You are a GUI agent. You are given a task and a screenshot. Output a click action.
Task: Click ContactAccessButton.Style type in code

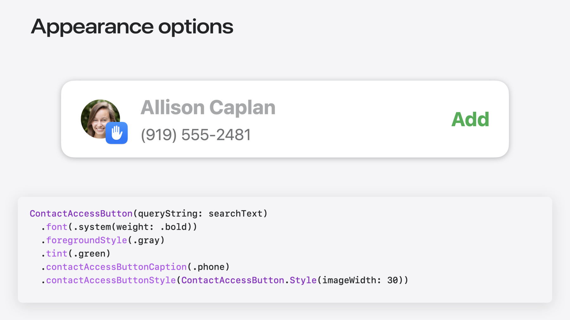click(249, 280)
